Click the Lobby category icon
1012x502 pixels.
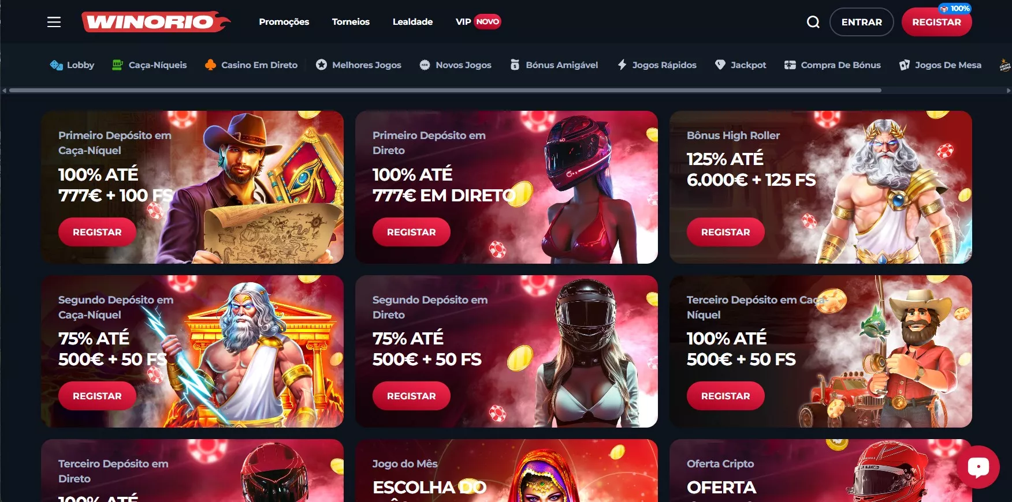pos(56,65)
